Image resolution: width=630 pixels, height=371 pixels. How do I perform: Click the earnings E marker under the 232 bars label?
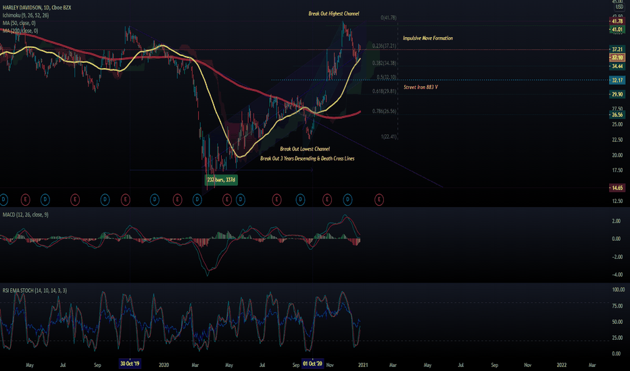point(227,200)
